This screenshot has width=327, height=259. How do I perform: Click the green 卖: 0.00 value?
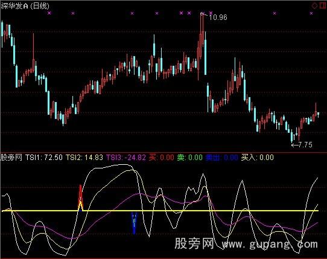[x=190, y=158]
